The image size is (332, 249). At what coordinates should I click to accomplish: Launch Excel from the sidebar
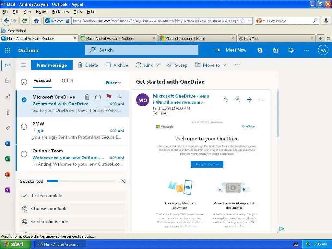[8, 159]
